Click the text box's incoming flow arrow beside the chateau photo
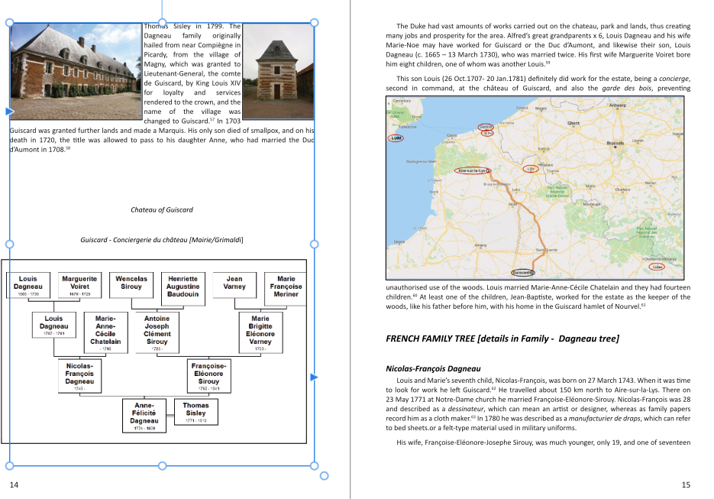 point(10,112)
